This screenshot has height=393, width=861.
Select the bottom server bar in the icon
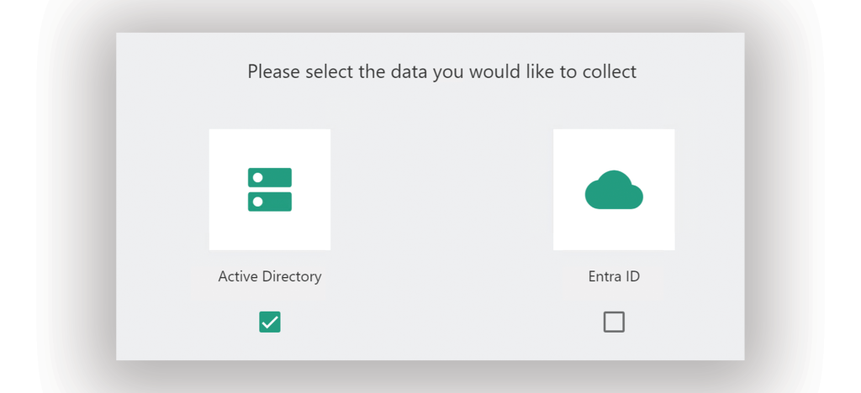click(270, 202)
